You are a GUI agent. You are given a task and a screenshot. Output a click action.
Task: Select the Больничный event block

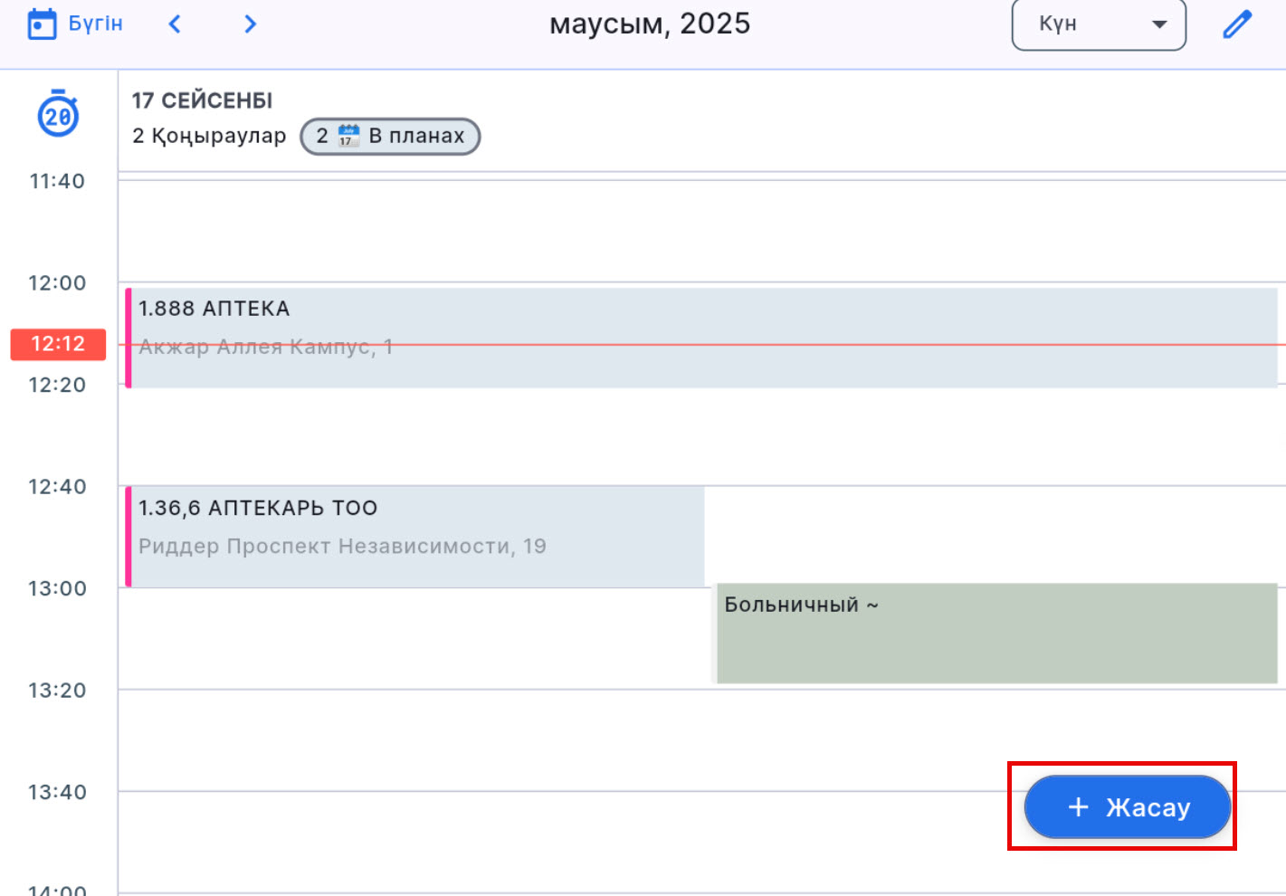995,634
